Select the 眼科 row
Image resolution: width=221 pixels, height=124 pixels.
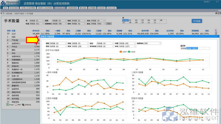point(23,50)
